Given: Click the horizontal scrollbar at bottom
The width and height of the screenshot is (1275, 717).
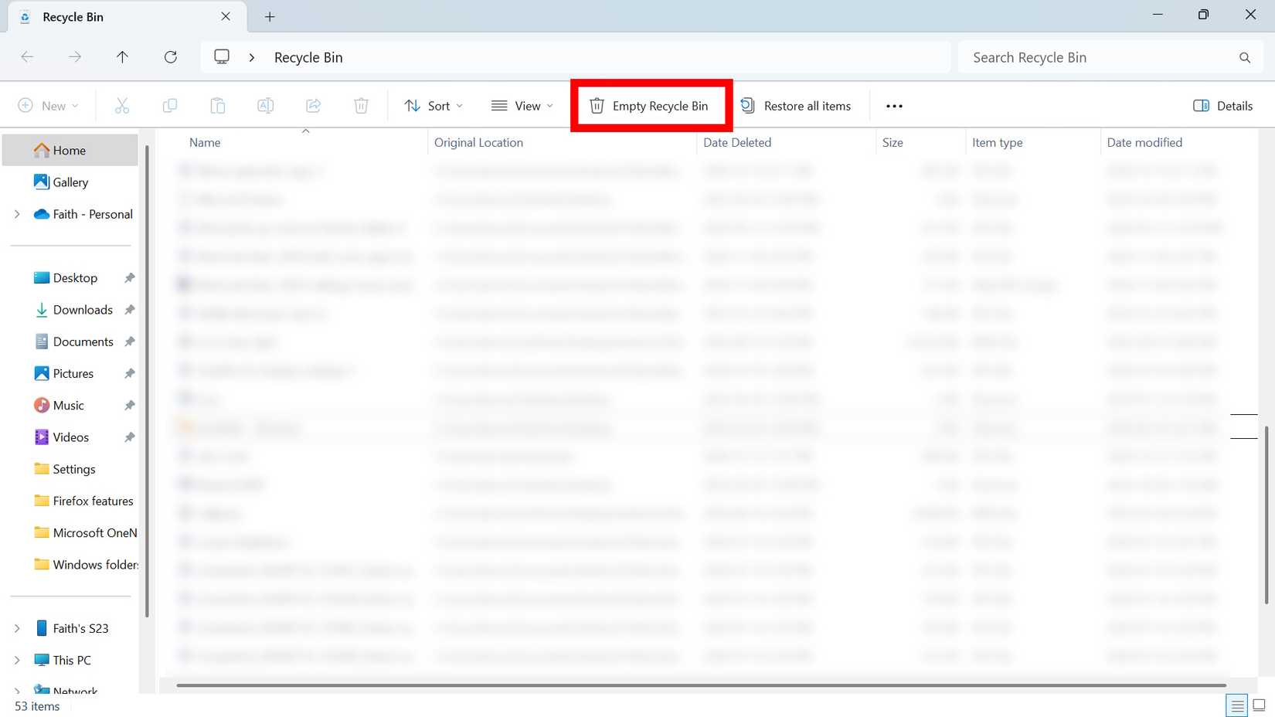Looking at the screenshot, I should click(x=701, y=685).
